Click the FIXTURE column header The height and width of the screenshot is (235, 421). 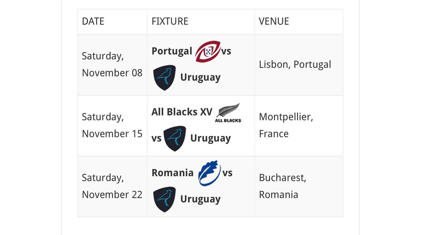tap(170, 21)
